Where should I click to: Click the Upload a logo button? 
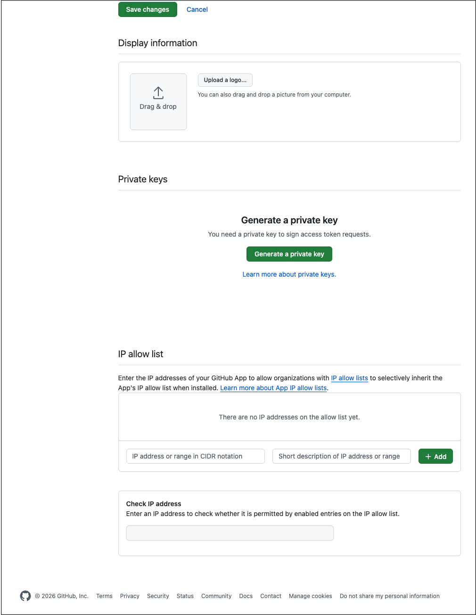tap(225, 80)
